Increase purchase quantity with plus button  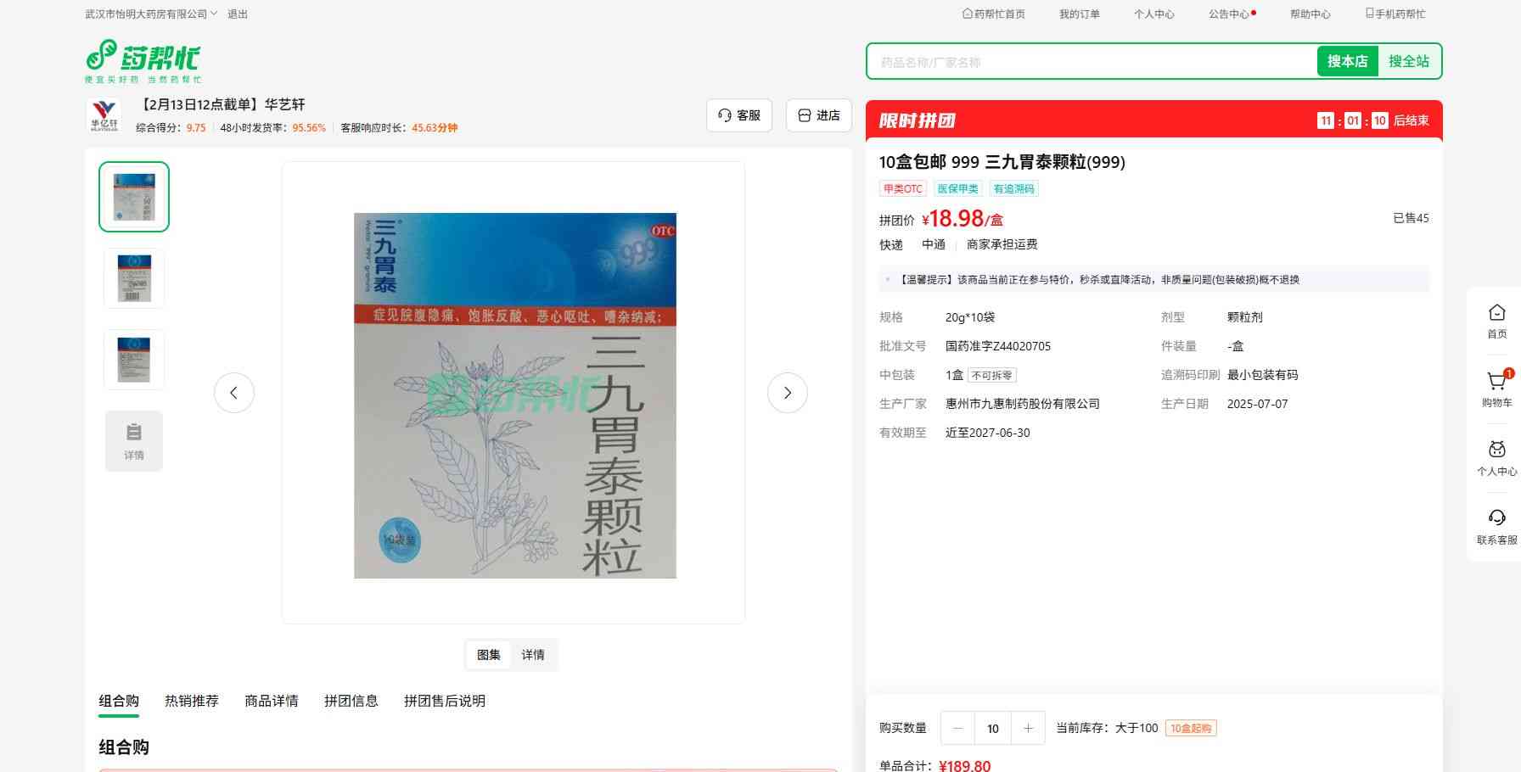1028,728
